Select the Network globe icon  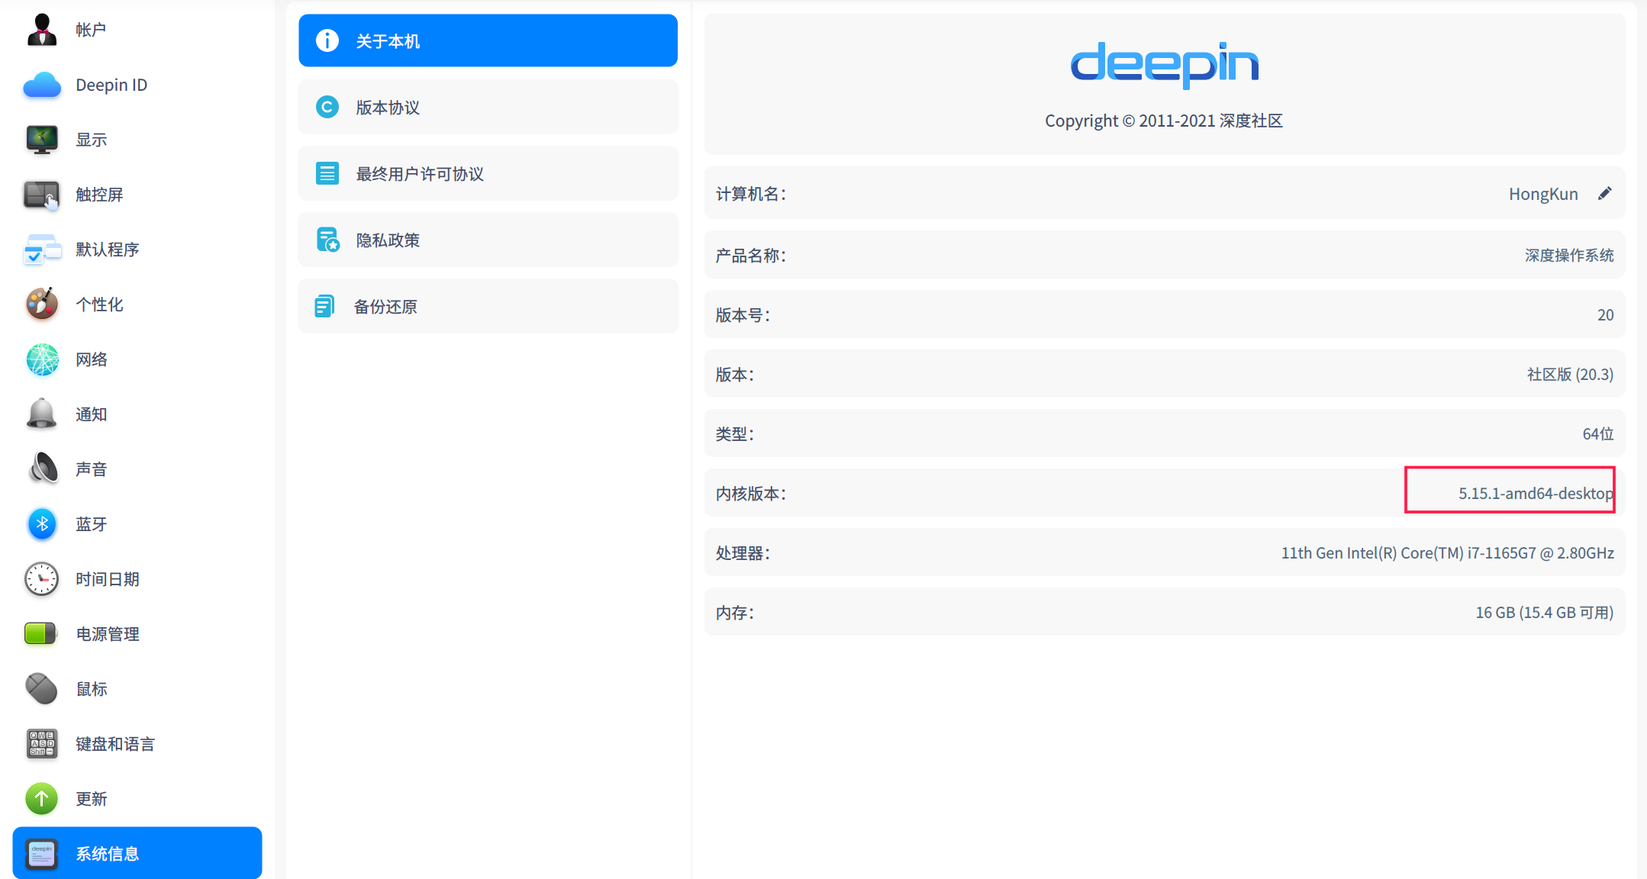click(x=42, y=359)
